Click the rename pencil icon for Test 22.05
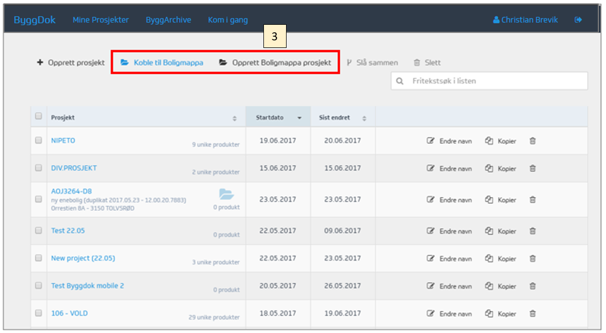 click(430, 231)
